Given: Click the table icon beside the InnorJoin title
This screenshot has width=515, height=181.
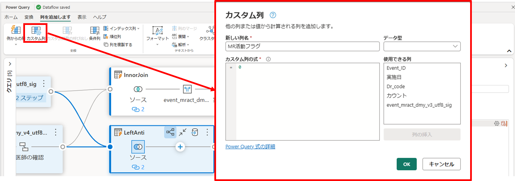Looking at the screenshot, I should pos(118,75).
